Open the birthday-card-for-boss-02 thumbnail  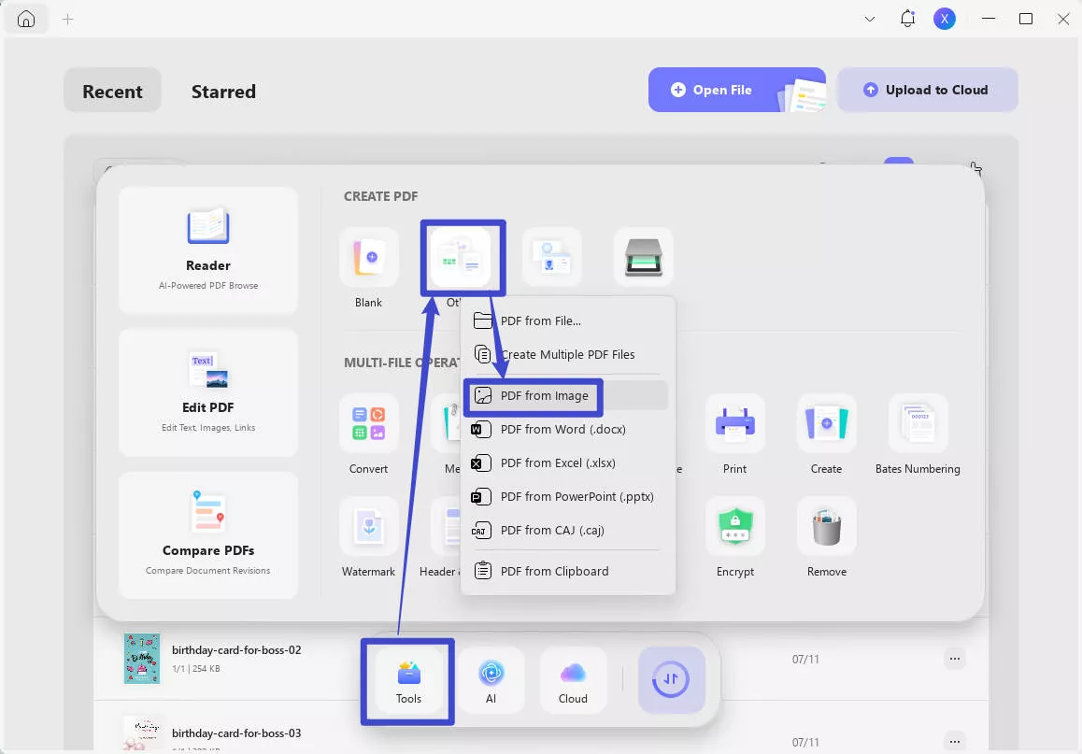142,659
